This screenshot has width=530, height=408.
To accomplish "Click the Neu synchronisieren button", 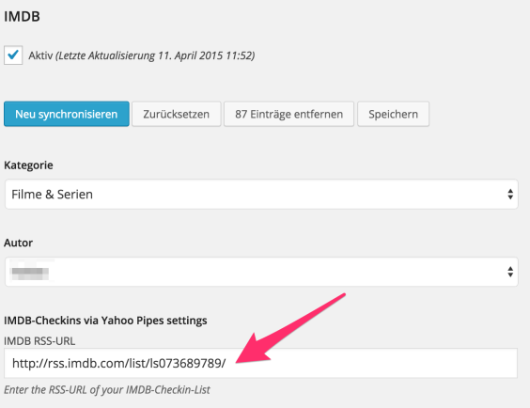I will tap(67, 114).
